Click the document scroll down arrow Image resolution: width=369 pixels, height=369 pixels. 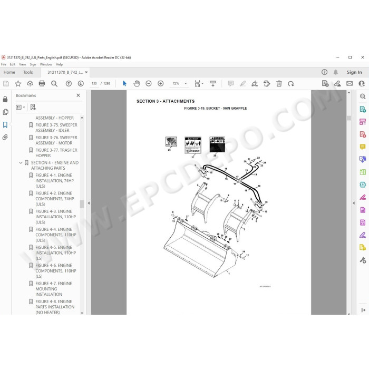click(x=349, y=313)
